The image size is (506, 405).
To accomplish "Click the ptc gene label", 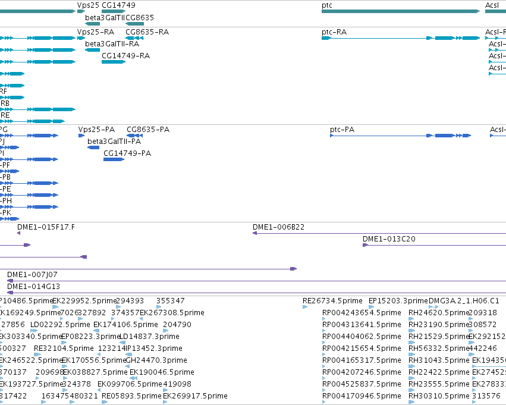I will 327,5.
